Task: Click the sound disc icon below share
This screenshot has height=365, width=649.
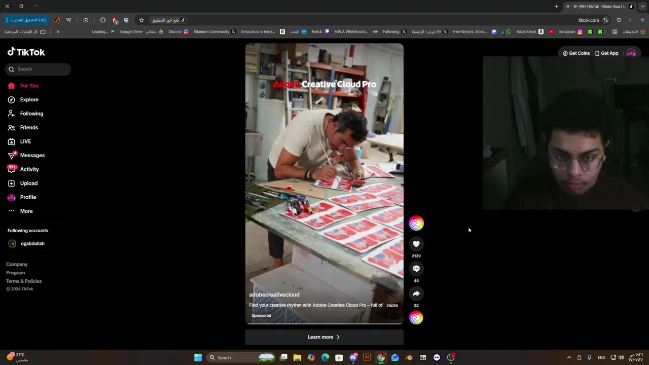Action: pos(416,318)
